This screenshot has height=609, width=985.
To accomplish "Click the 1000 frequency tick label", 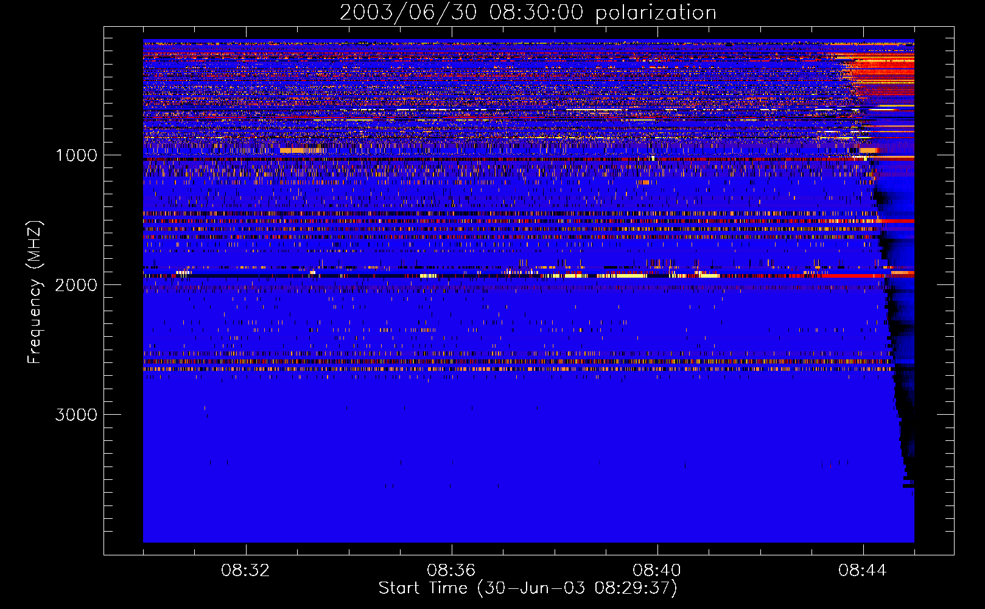I will (76, 155).
